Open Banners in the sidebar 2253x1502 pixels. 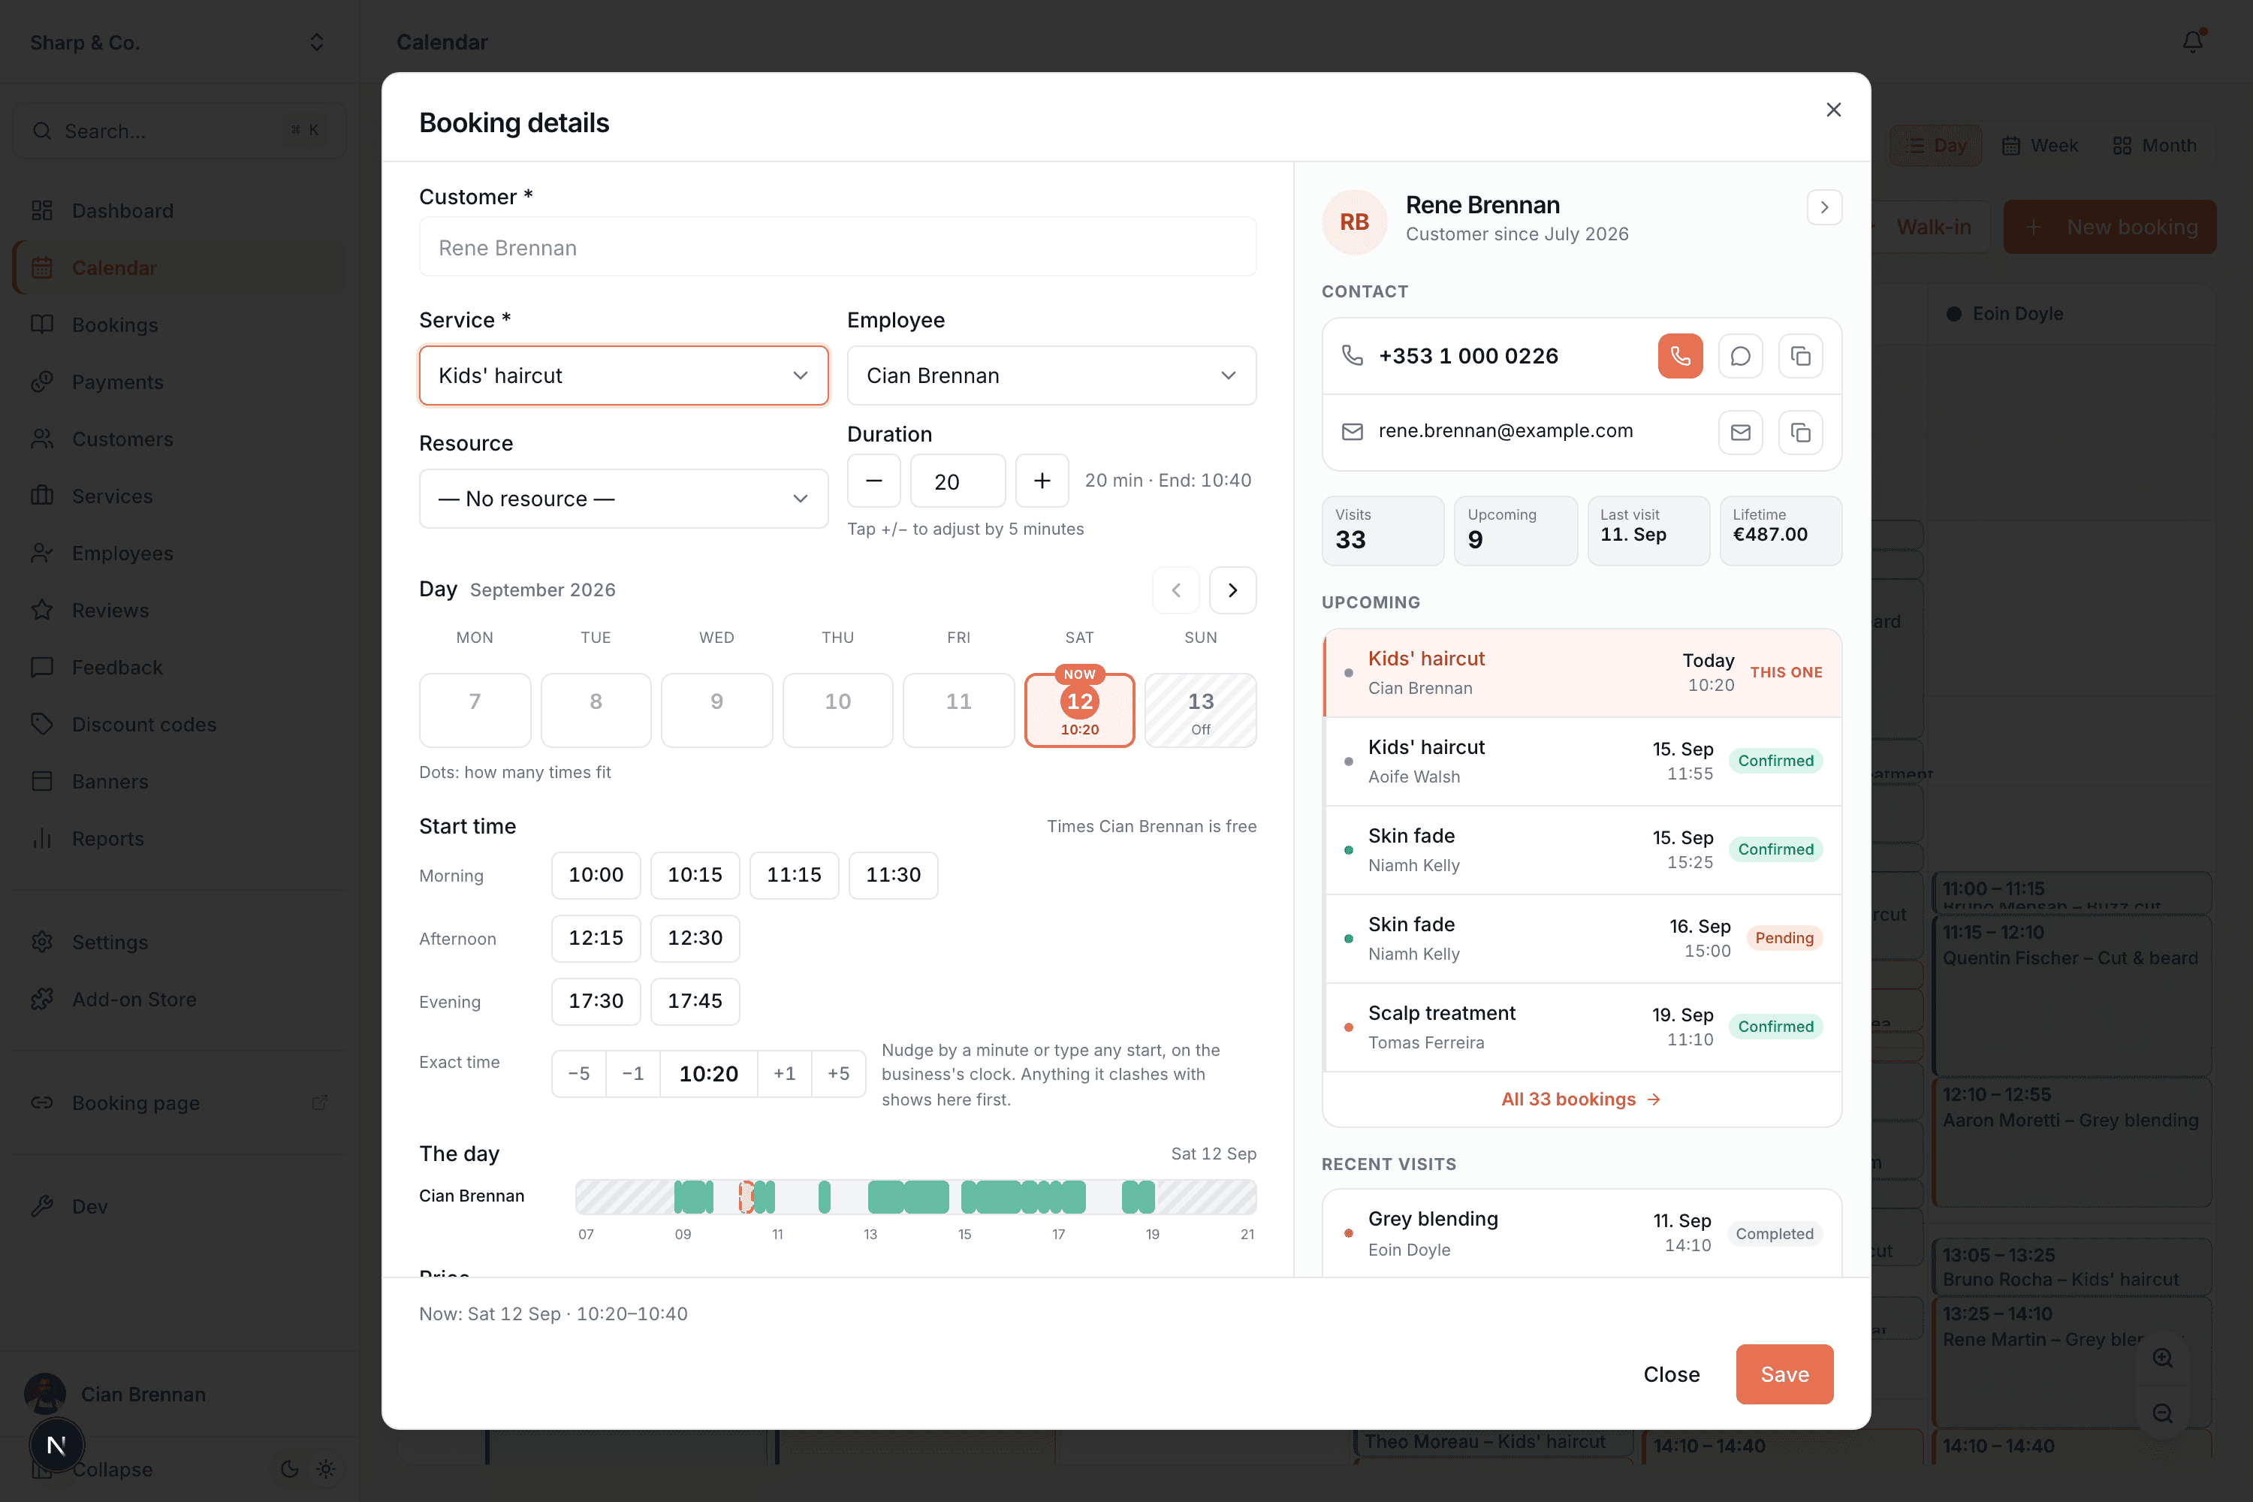tap(179, 782)
